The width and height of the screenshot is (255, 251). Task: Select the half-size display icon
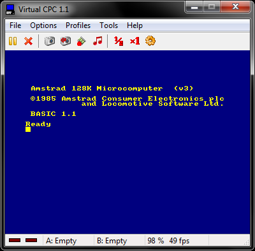coord(119,41)
